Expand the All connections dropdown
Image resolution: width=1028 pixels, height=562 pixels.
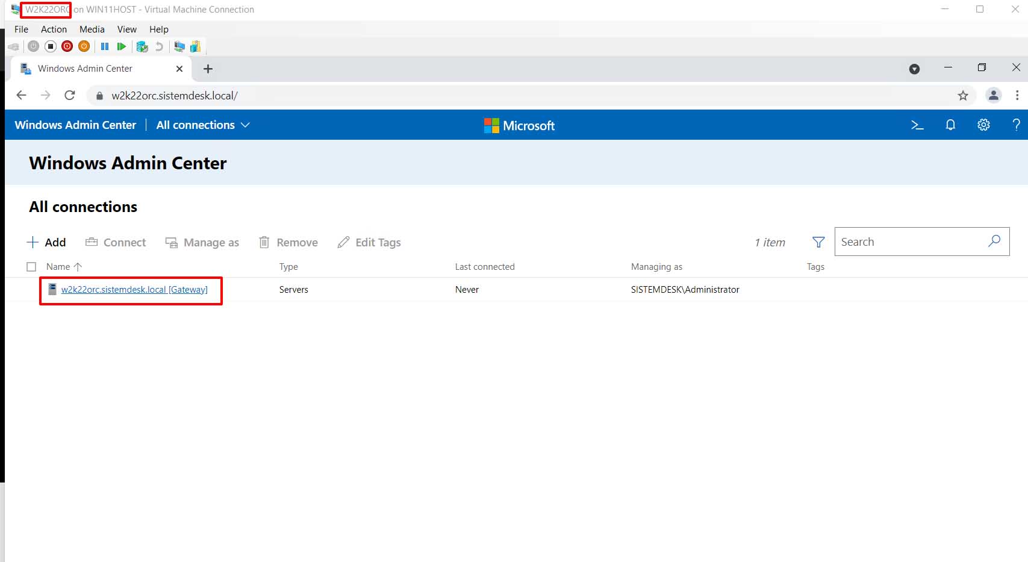point(203,125)
